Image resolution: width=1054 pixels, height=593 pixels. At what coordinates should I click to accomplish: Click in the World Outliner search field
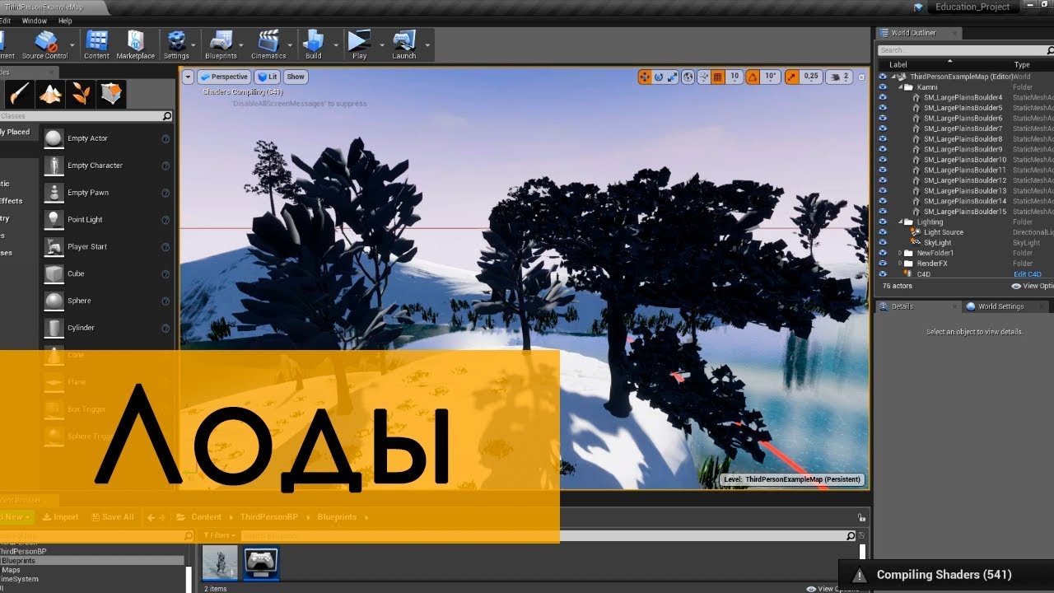pos(965,50)
